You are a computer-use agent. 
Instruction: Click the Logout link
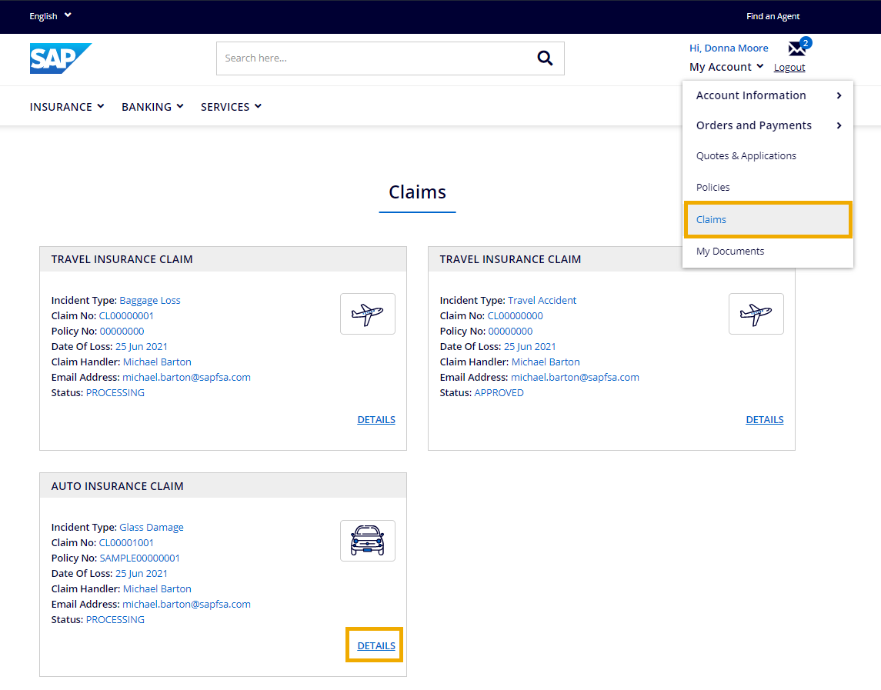click(x=789, y=68)
